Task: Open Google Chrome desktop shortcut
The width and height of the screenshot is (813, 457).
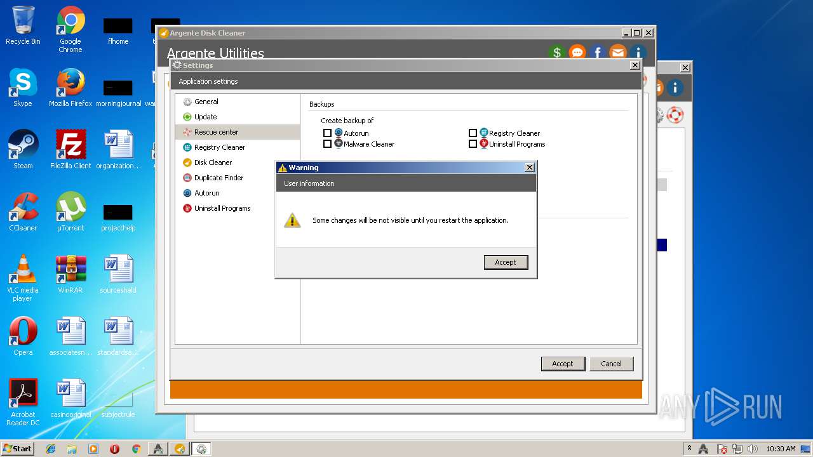Action: click(x=71, y=30)
